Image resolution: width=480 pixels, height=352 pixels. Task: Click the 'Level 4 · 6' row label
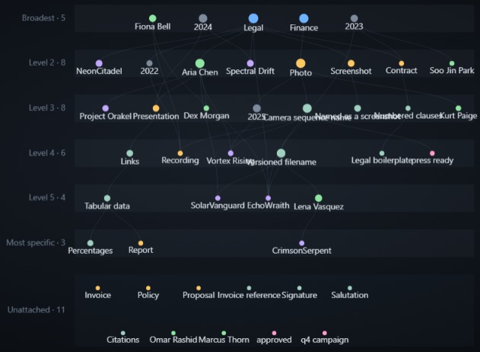point(47,152)
